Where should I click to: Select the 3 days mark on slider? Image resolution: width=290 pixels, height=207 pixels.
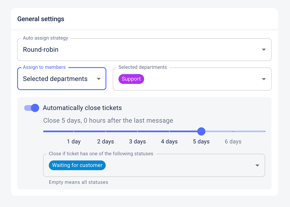[x=137, y=131]
